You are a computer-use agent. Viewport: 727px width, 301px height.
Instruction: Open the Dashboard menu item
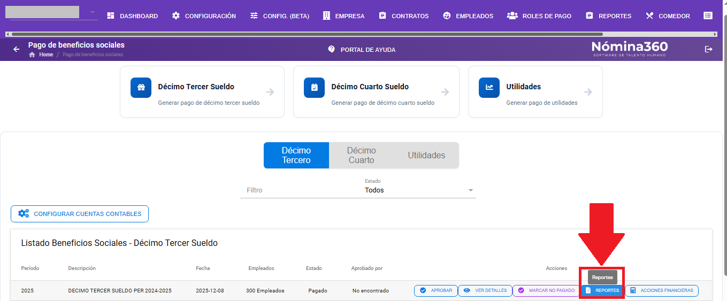point(132,16)
